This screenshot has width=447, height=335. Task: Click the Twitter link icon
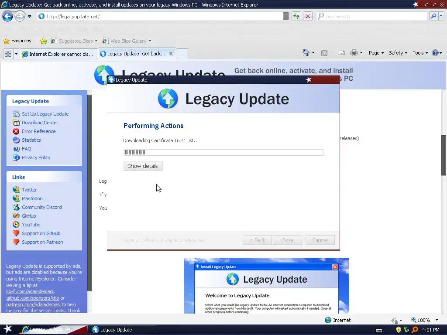[x=16, y=190]
